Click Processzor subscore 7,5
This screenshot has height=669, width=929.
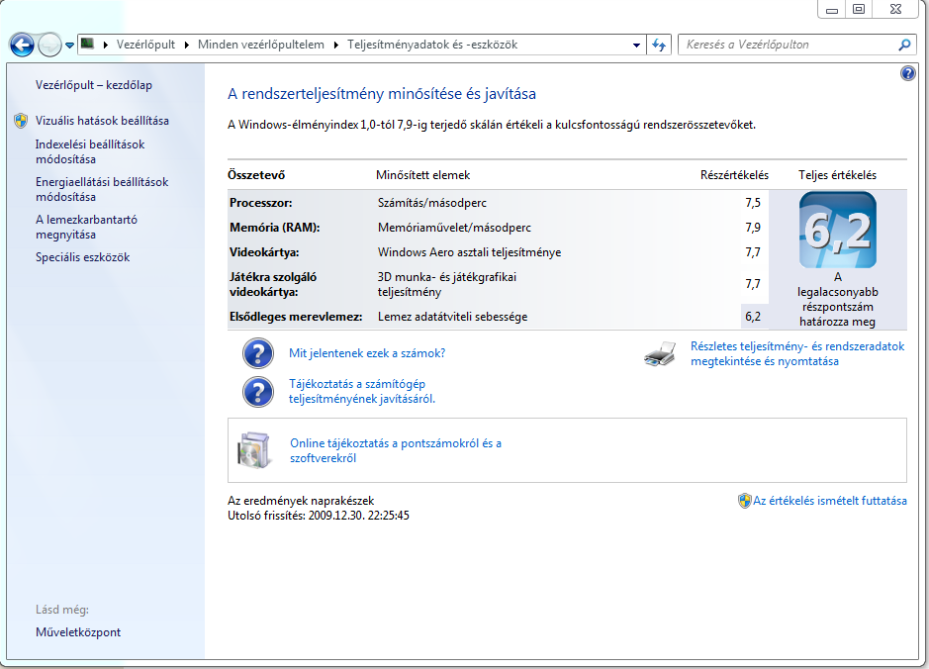pos(753,203)
